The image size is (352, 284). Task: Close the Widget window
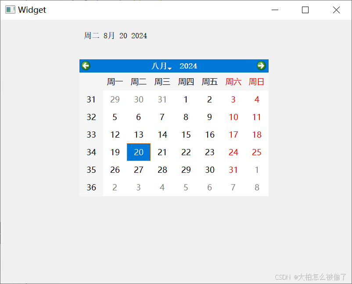336,10
